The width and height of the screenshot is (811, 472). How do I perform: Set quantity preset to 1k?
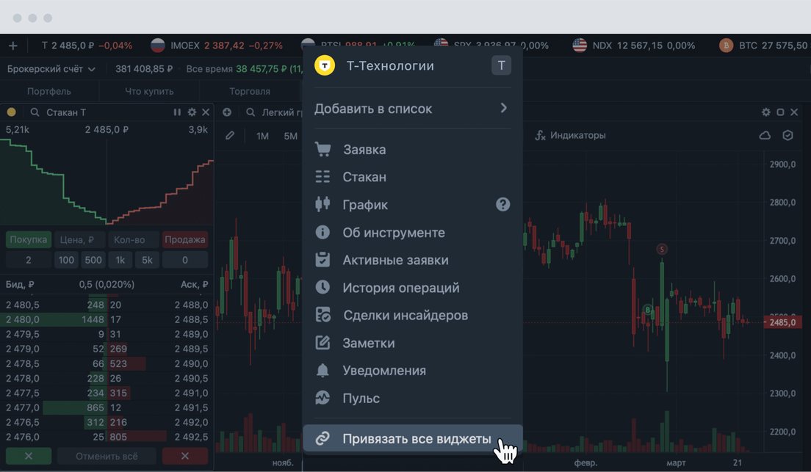tap(120, 260)
